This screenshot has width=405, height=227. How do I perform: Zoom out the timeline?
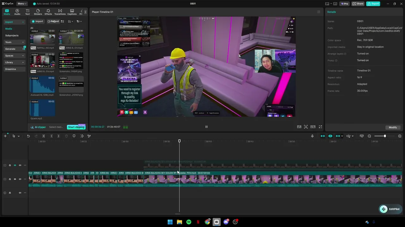(369, 136)
